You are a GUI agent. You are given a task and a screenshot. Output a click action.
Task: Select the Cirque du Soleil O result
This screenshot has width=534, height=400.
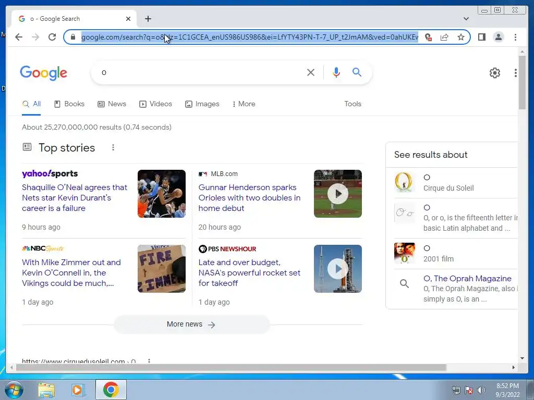(455, 183)
